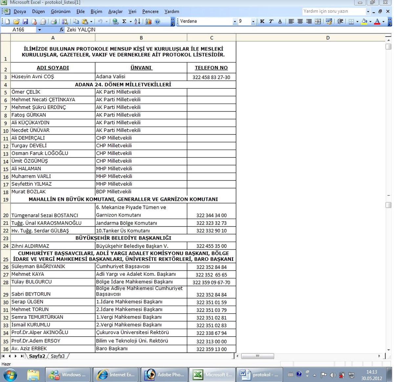Click the Print printer icon
Image resolution: width=394 pixels, height=382 pixels.
coord(54,22)
